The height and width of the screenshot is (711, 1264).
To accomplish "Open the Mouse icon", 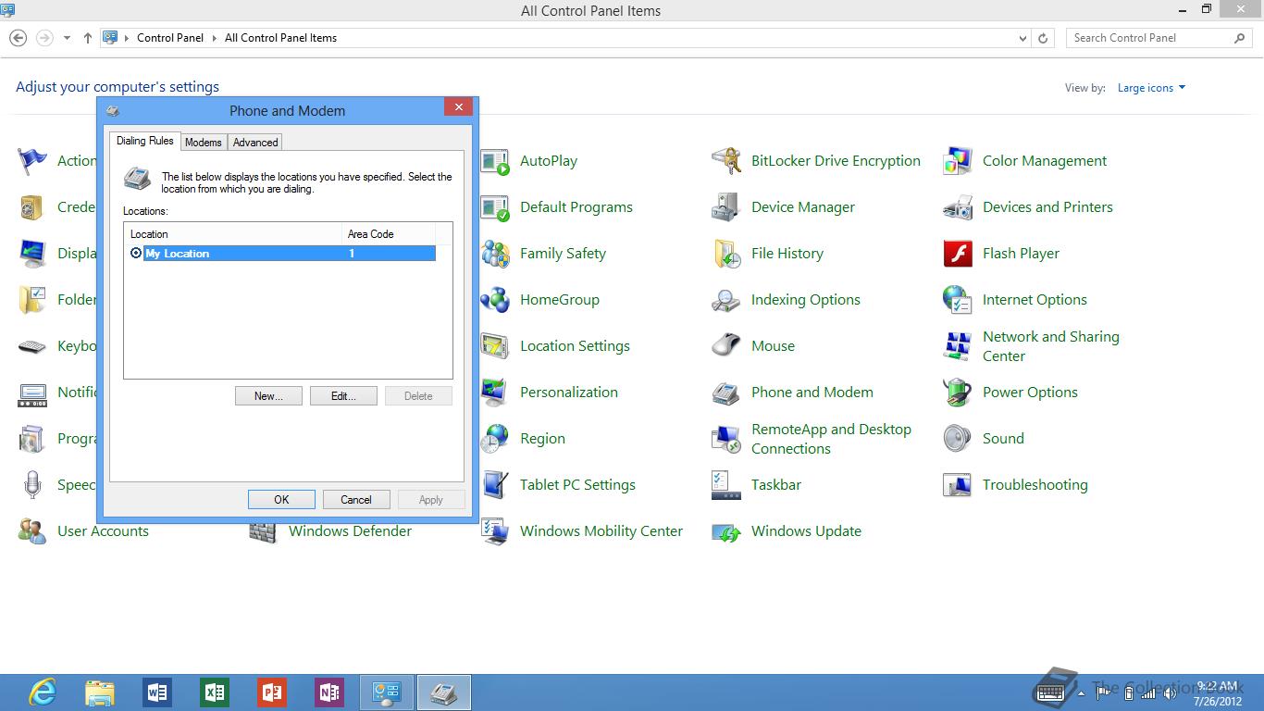I will pos(727,346).
